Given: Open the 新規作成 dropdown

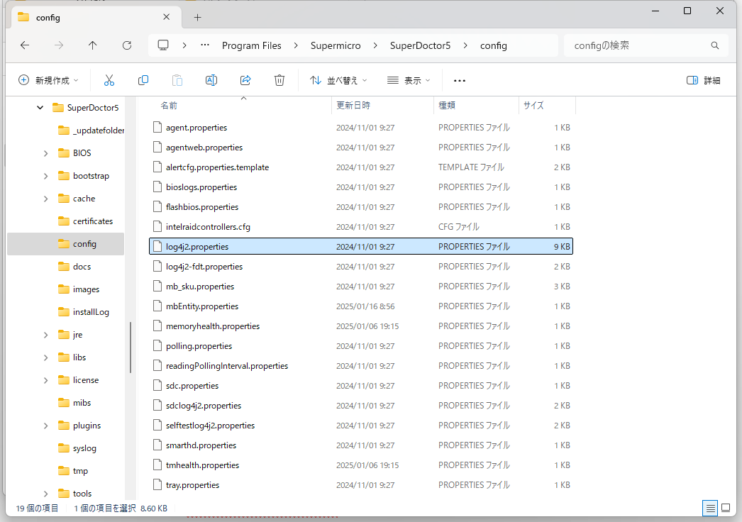Looking at the screenshot, I should tap(48, 80).
